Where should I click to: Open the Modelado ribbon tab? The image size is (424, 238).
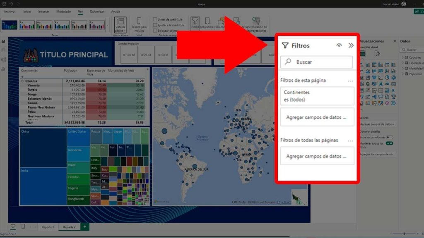point(63,12)
